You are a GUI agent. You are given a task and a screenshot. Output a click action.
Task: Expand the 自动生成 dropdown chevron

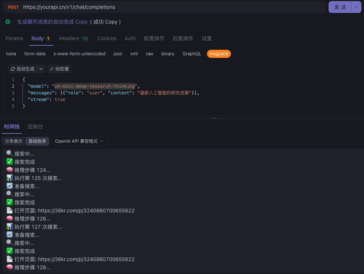(41, 69)
